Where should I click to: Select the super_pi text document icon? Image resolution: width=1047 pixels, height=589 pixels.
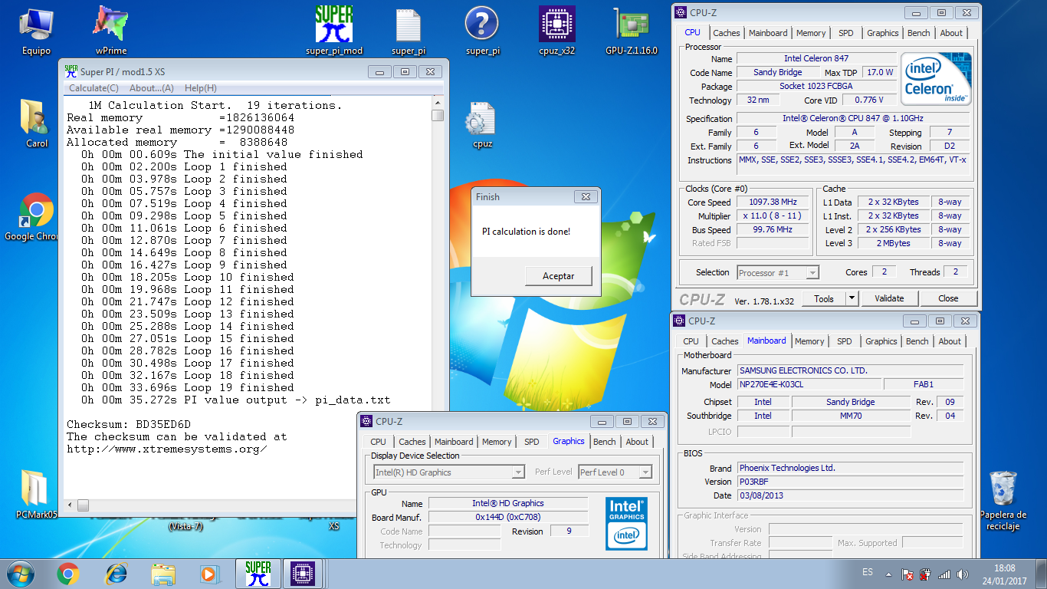point(409,32)
